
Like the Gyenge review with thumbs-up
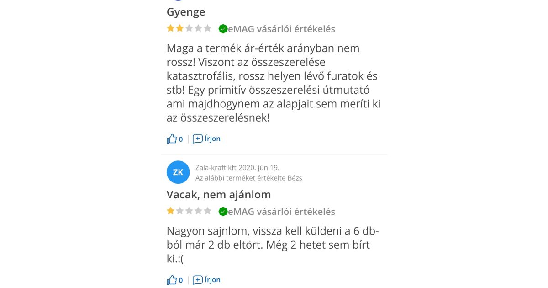point(172,139)
